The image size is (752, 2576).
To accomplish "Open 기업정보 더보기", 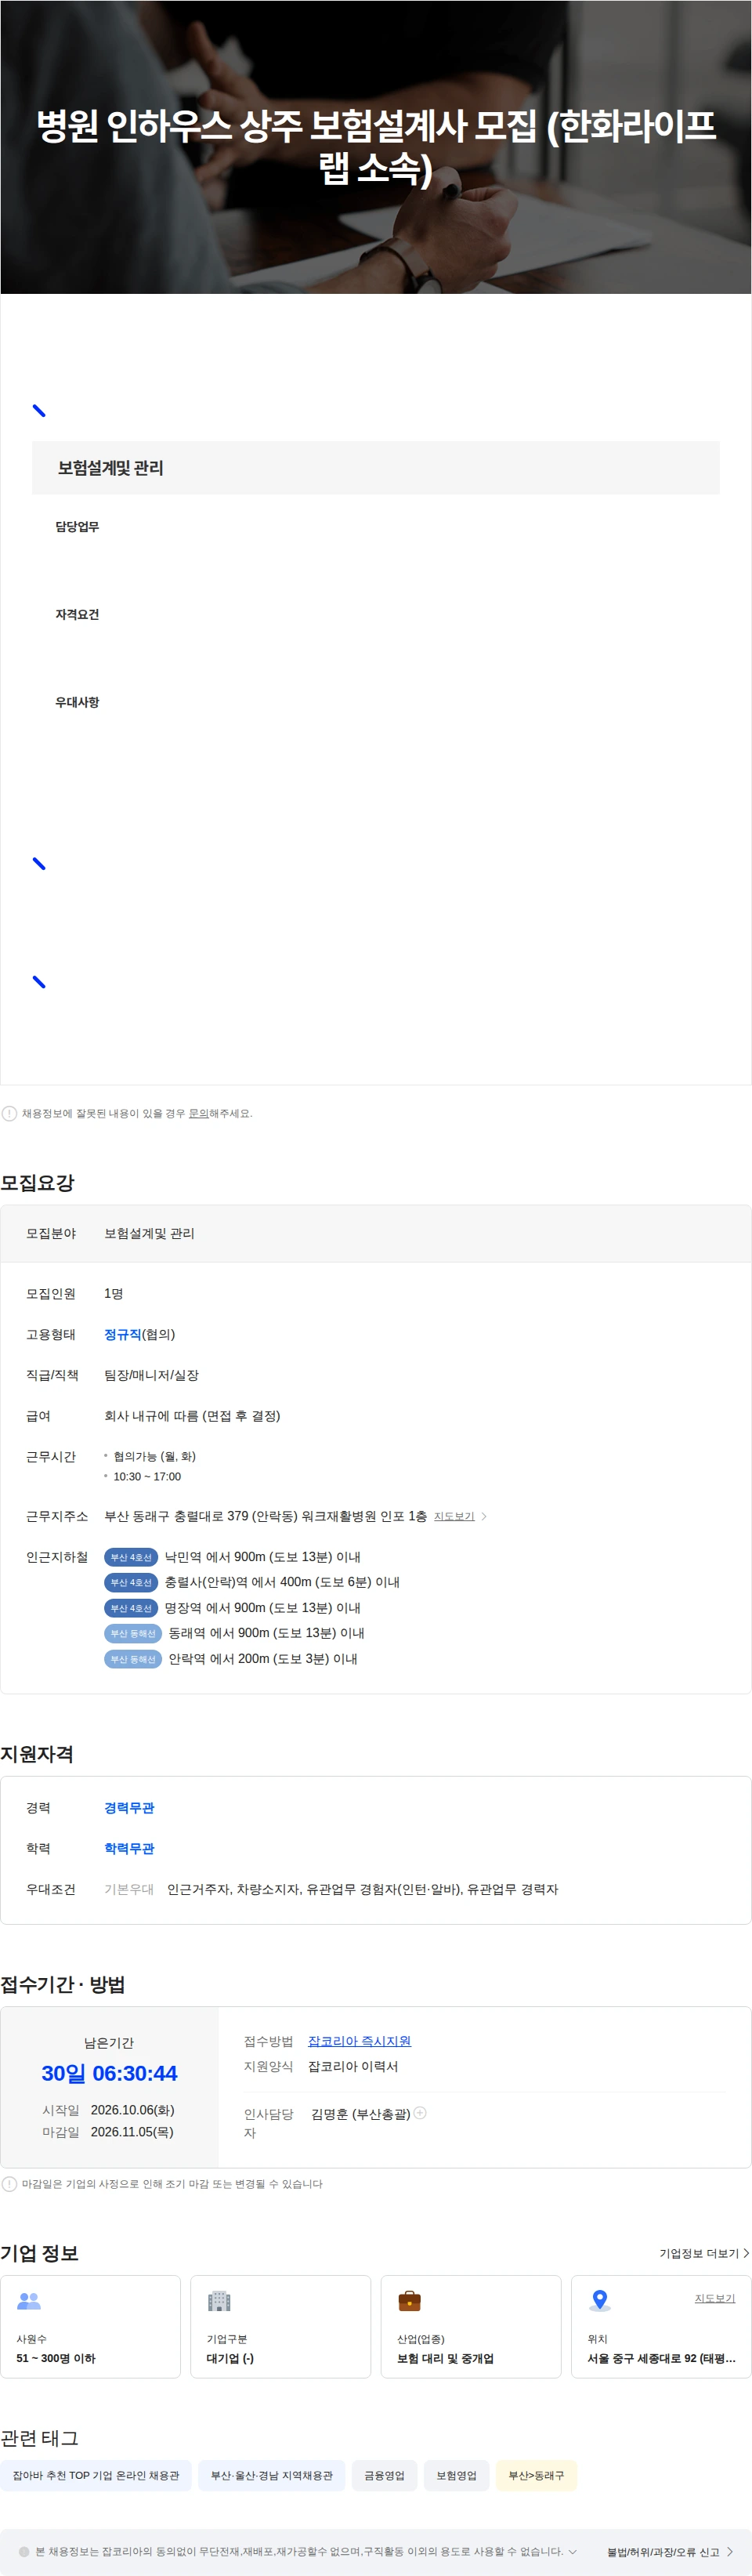I will tap(704, 2253).
